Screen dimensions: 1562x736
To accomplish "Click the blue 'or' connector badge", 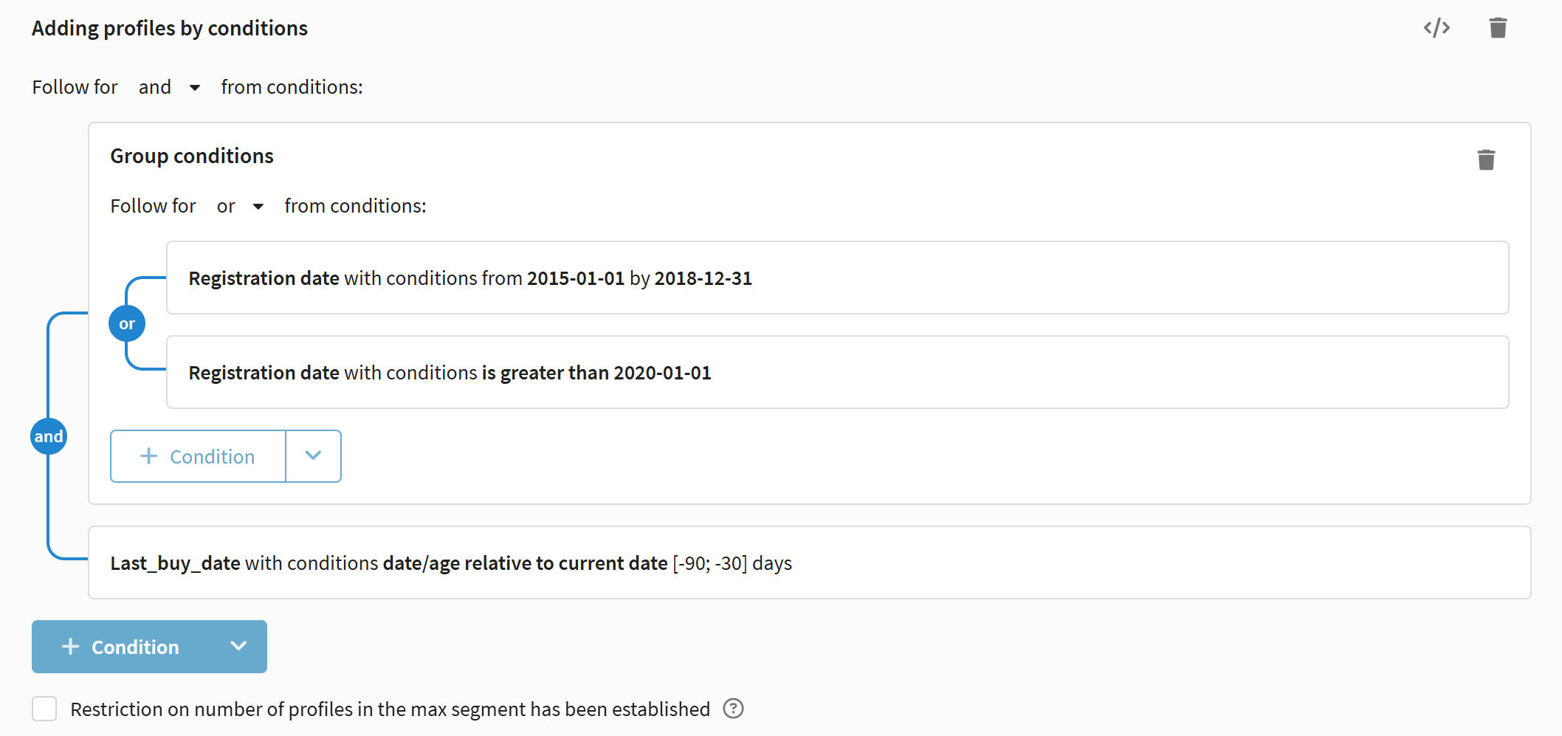I will click(127, 324).
